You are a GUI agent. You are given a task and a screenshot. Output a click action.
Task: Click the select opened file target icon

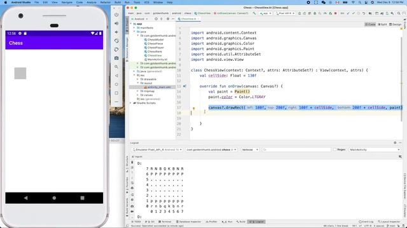click(156, 19)
